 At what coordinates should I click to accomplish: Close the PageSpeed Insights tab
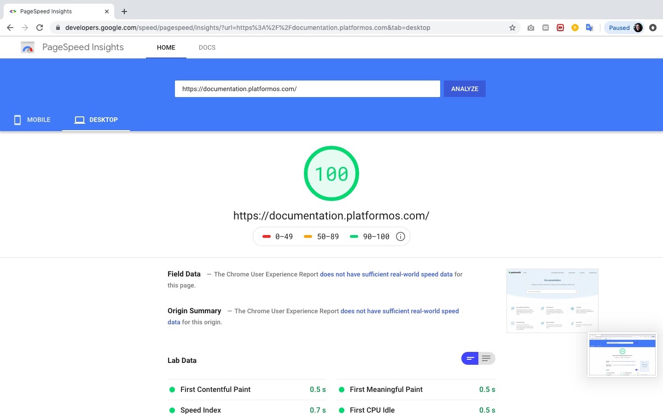point(107,11)
